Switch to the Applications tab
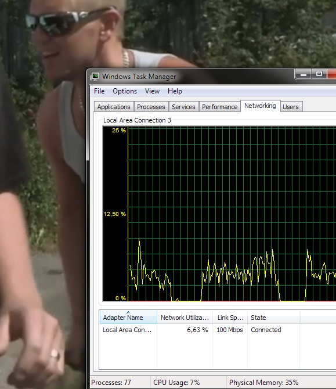 tap(114, 107)
